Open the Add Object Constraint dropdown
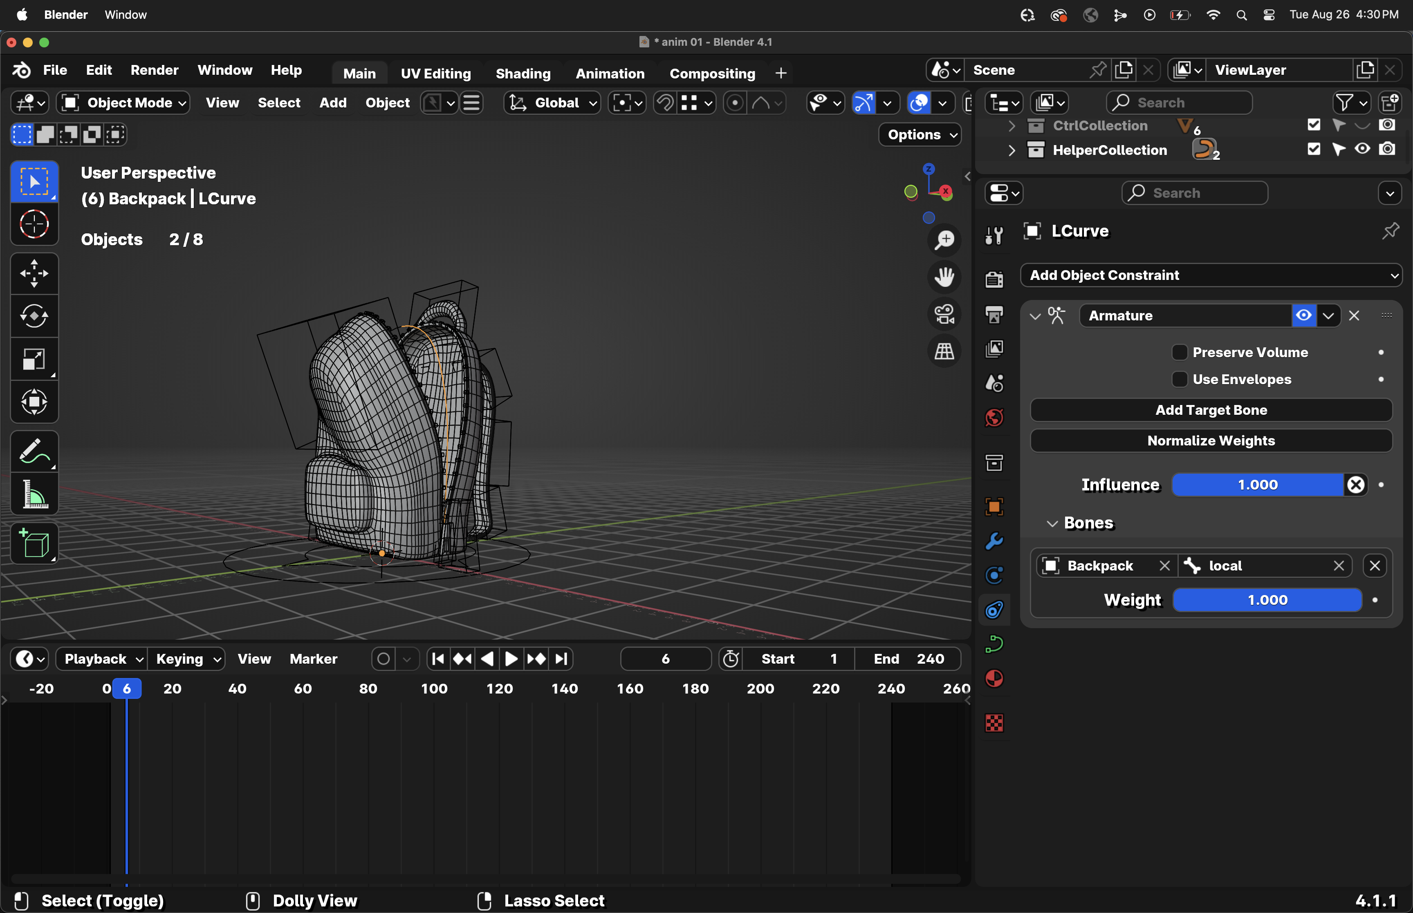Screen dimensions: 1413x913 point(1211,275)
